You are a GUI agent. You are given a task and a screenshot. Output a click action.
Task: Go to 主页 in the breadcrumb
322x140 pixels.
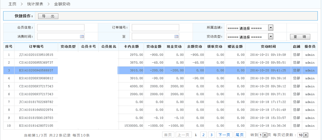pos(12,4)
